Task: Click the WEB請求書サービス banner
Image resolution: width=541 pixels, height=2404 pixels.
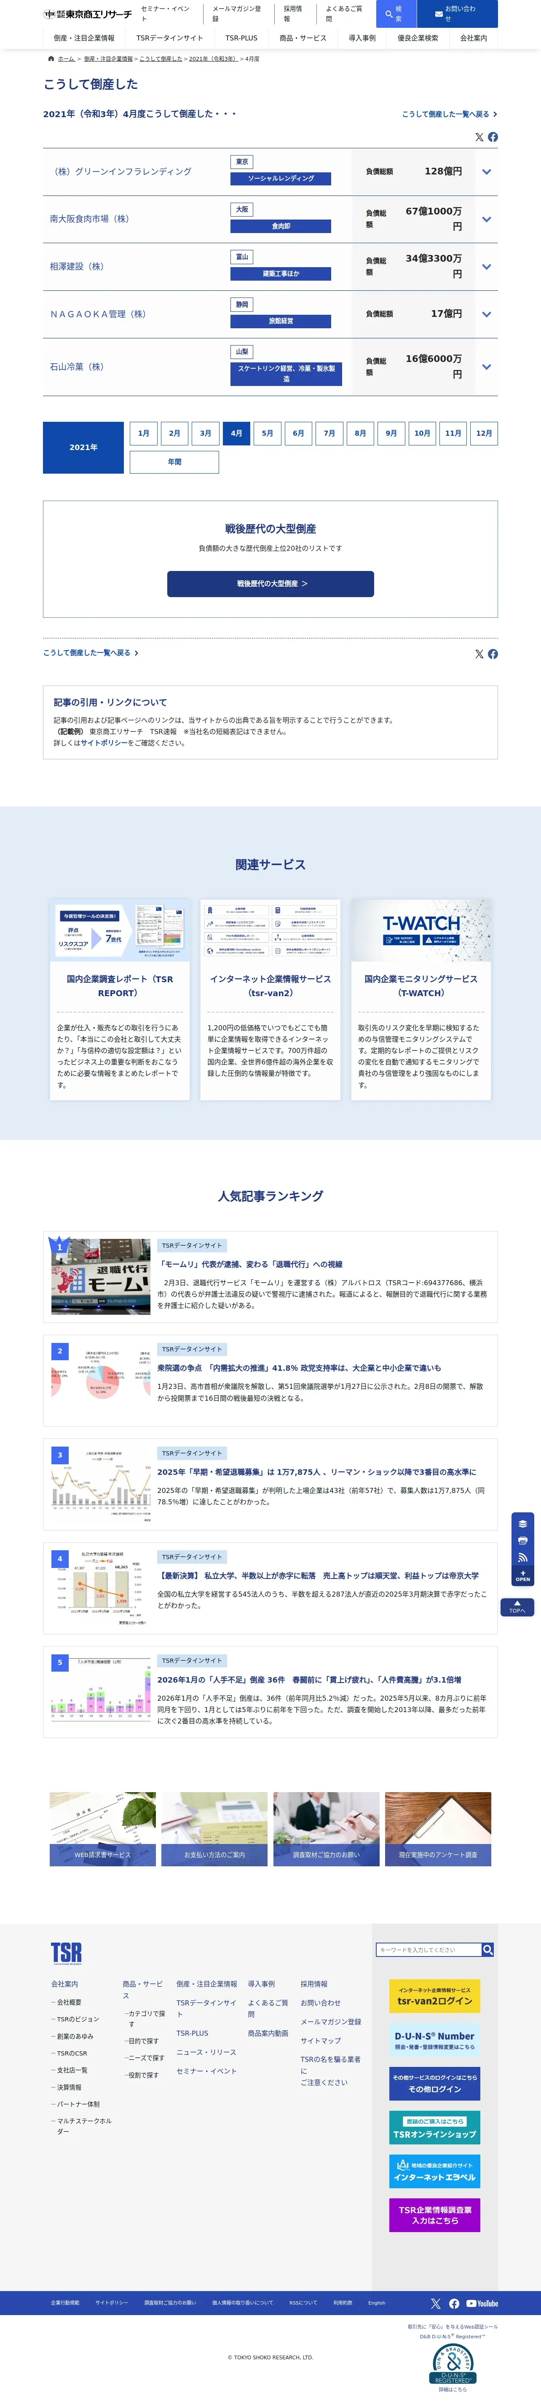Action: point(103,1829)
